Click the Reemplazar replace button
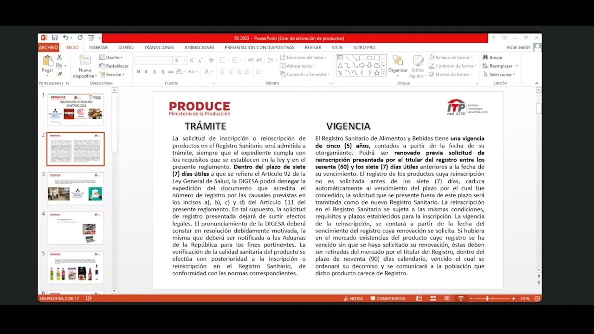The height and width of the screenshot is (334, 594). 500,66
